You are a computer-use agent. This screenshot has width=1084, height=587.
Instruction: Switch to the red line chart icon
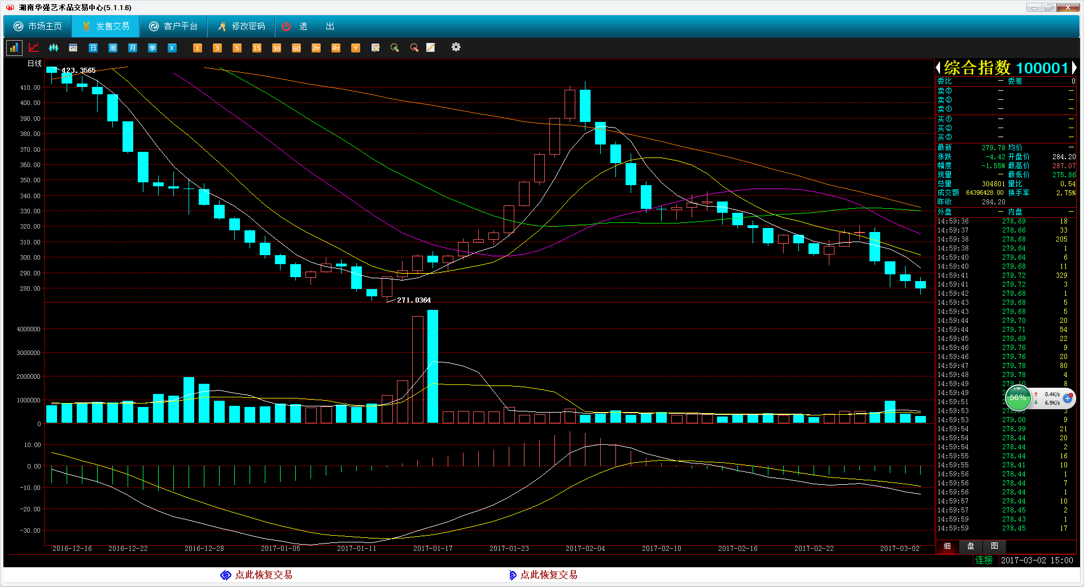(x=34, y=48)
